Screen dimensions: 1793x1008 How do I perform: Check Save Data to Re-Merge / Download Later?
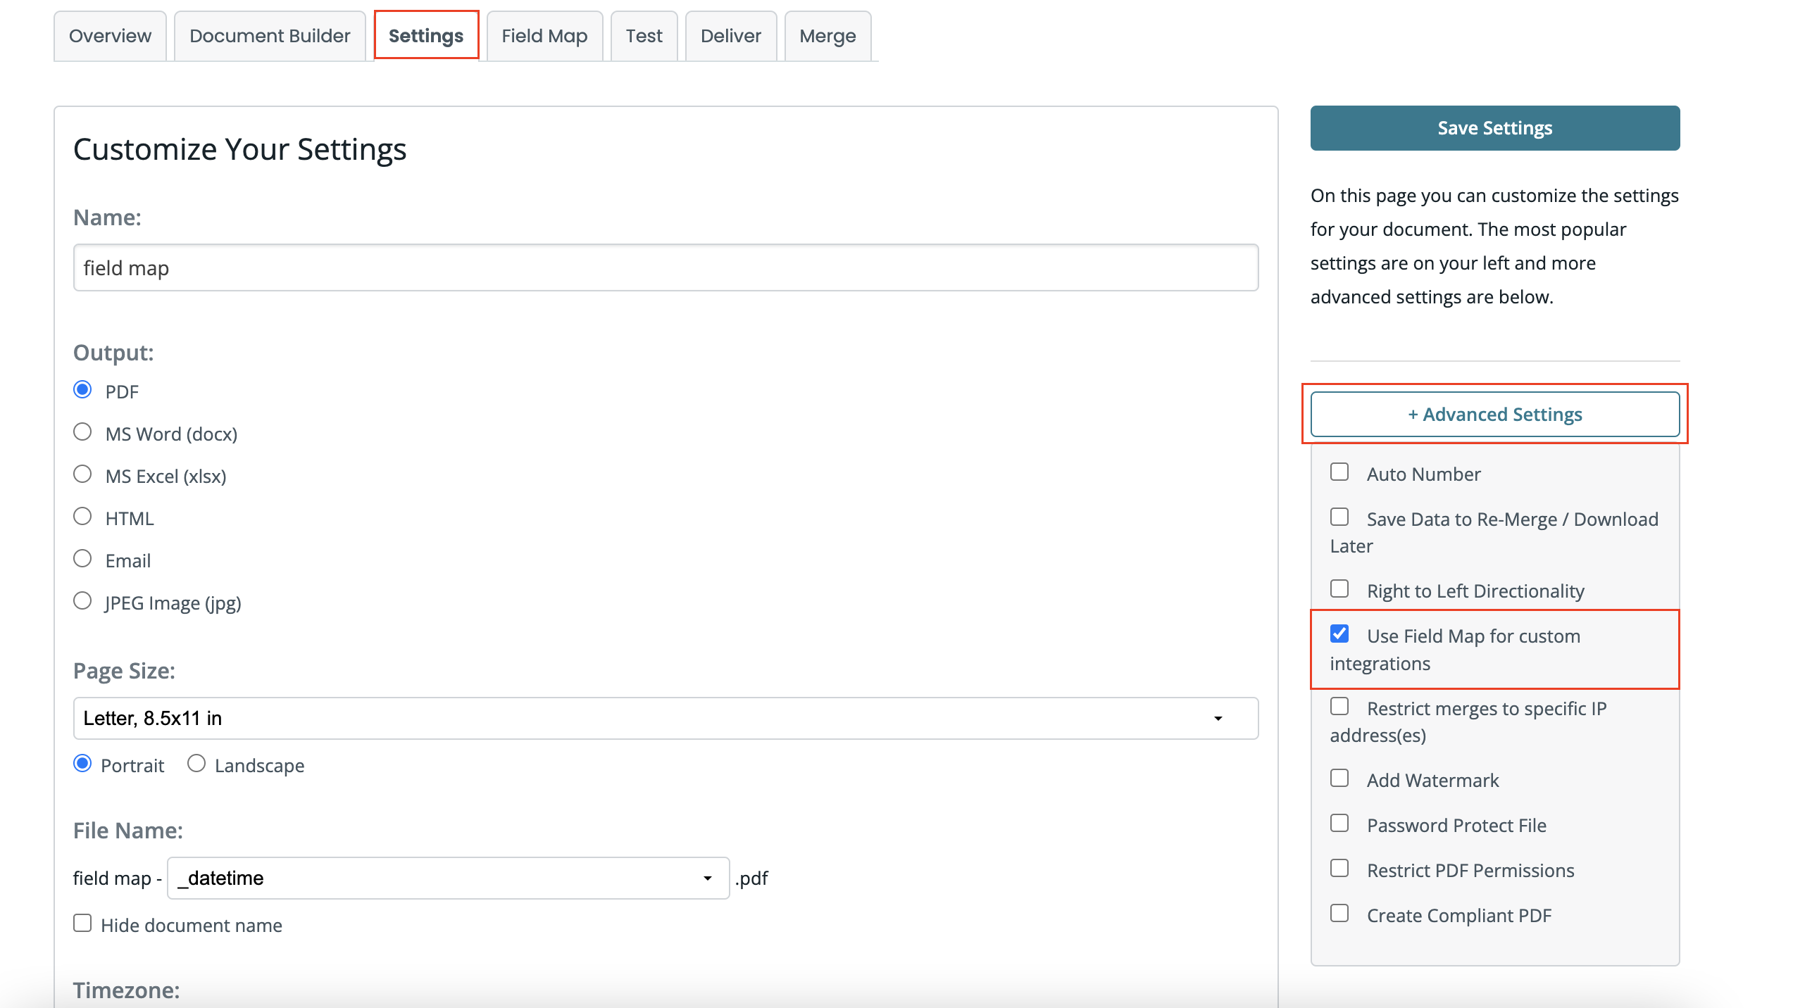tap(1339, 517)
